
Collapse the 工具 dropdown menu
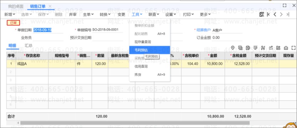137,14
